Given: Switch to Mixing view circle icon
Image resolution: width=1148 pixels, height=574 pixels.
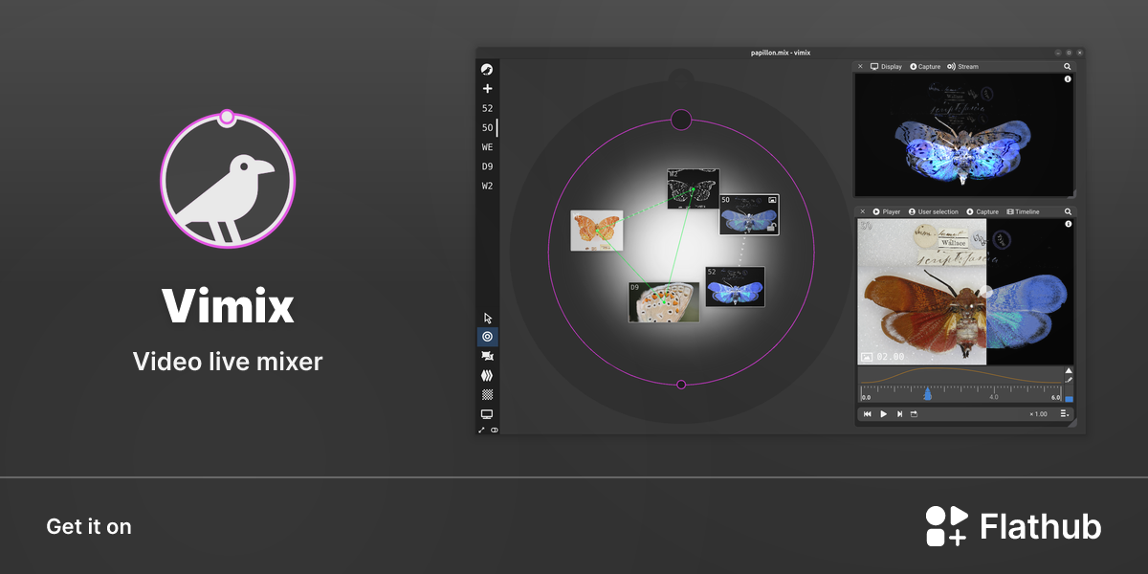Looking at the screenshot, I should [x=487, y=337].
